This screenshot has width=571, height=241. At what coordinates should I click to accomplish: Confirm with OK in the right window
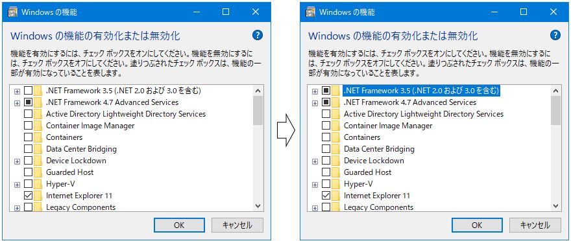point(477,225)
